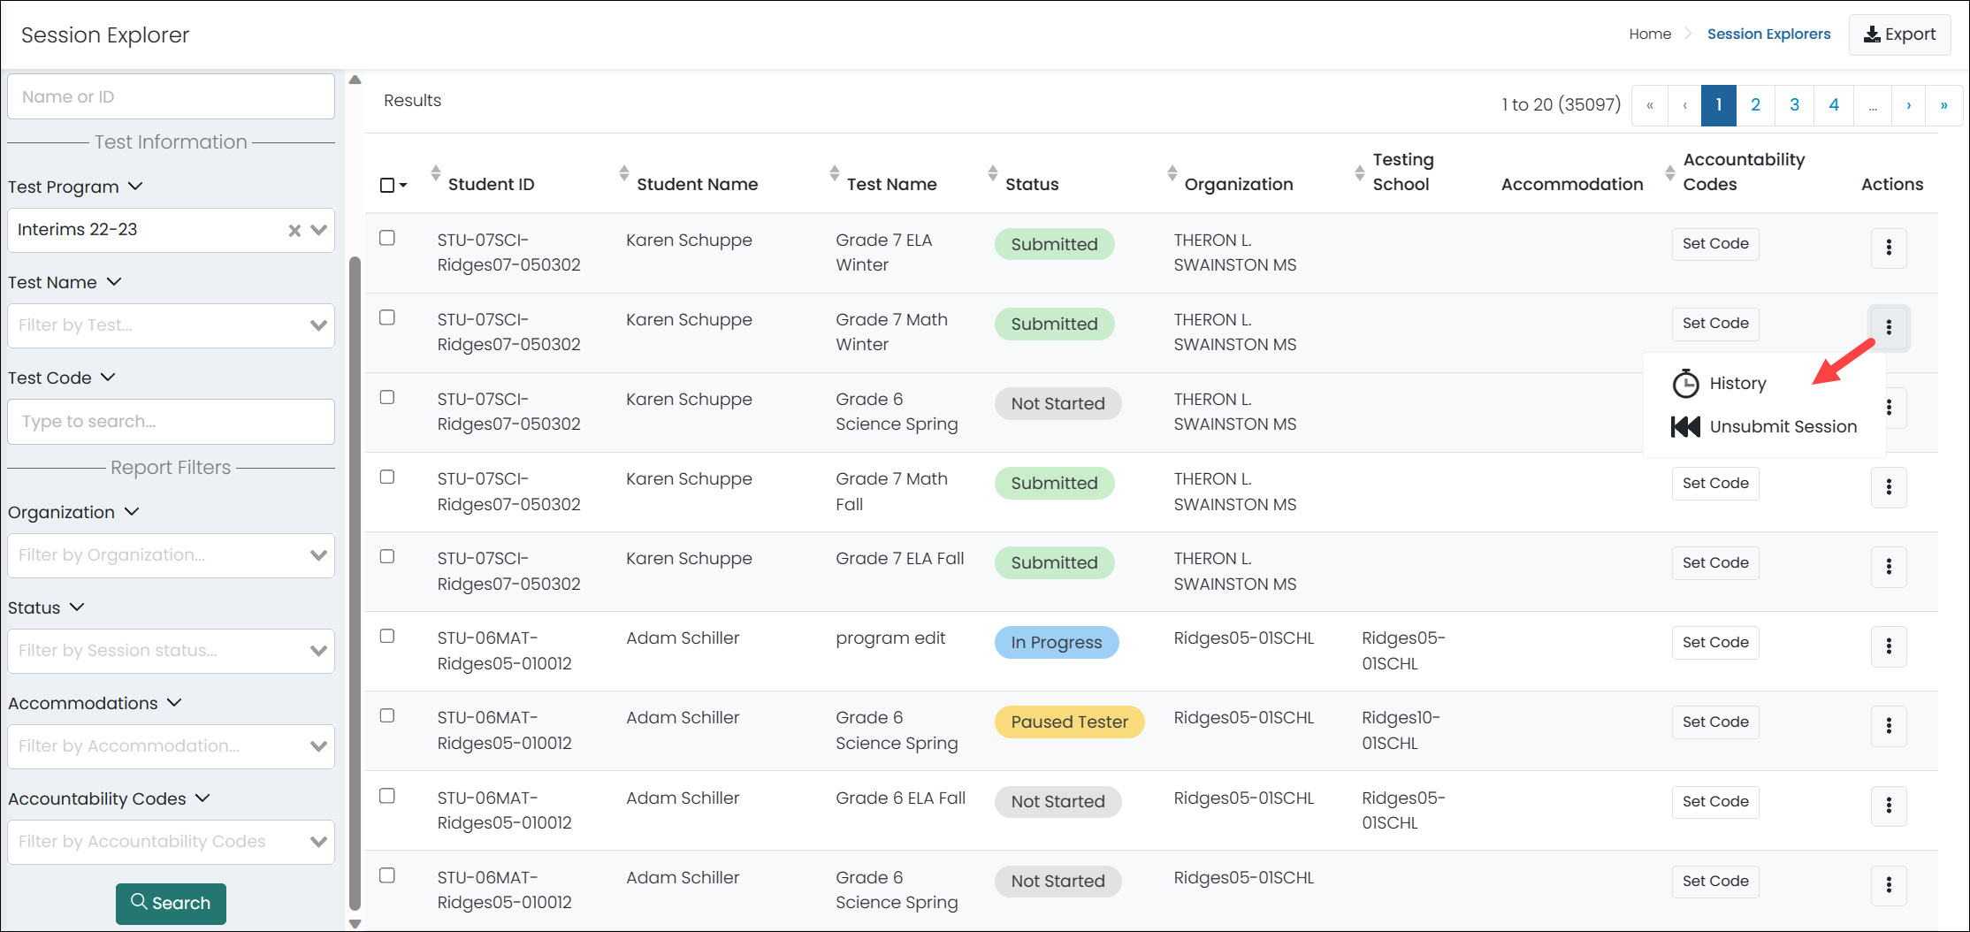Click the History clock icon
The image size is (1970, 932).
click(1687, 383)
